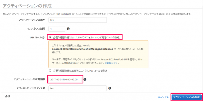Click the インスタンス制限 label text
203x101 pixels.
point(36,29)
